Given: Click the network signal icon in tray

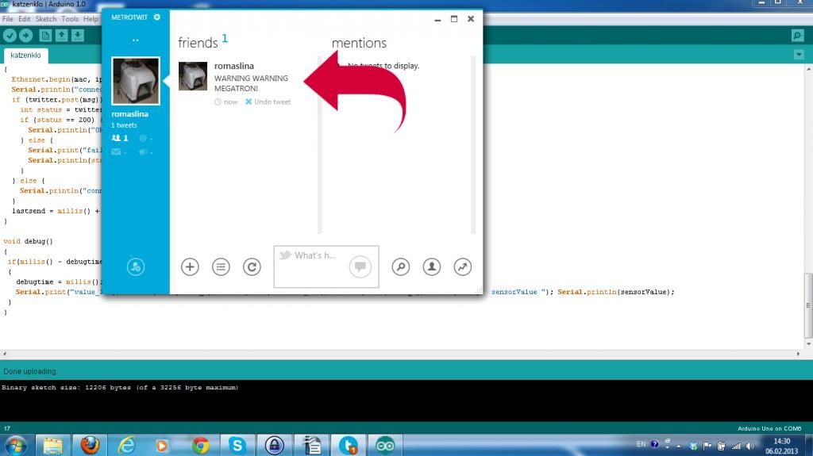Looking at the screenshot, I should tap(736, 446).
